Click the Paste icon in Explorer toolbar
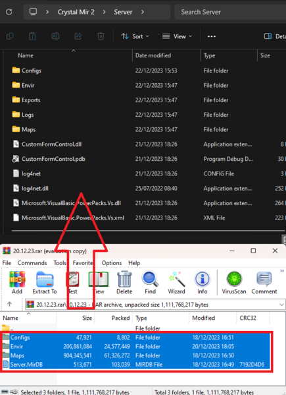286x395 pixels. pyautogui.click(x=33, y=36)
